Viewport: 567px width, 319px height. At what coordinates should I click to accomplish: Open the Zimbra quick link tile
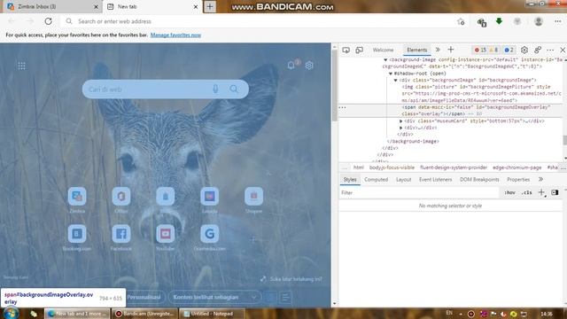pos(77,197)
